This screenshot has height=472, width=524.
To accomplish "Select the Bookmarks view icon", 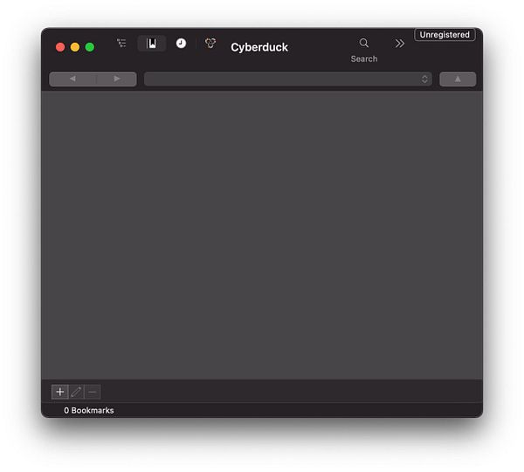I will click(x=152, y=44).
